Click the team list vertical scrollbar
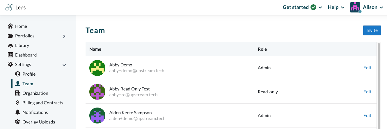Screen dimensions: 387x129 pos(379,86)
